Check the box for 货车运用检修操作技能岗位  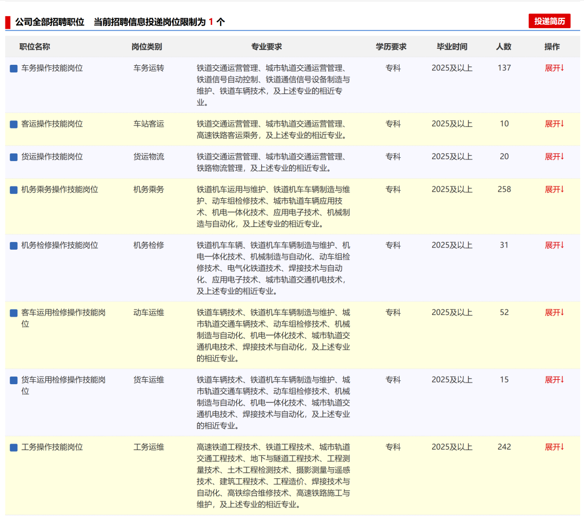tap(14, 380)
